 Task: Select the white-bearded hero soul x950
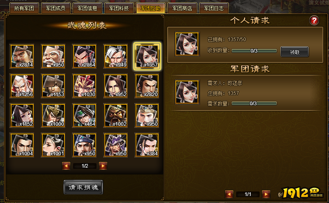point(53,56)
